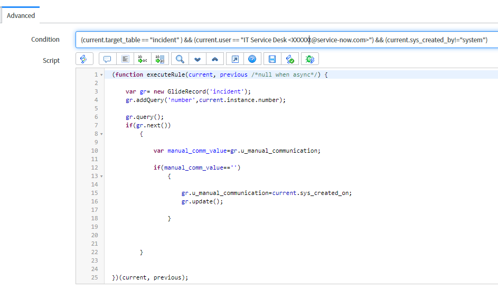This screenshot has height=289, width=498.
Task: Find previous with up chevron icon
Action: click(215, 59)
